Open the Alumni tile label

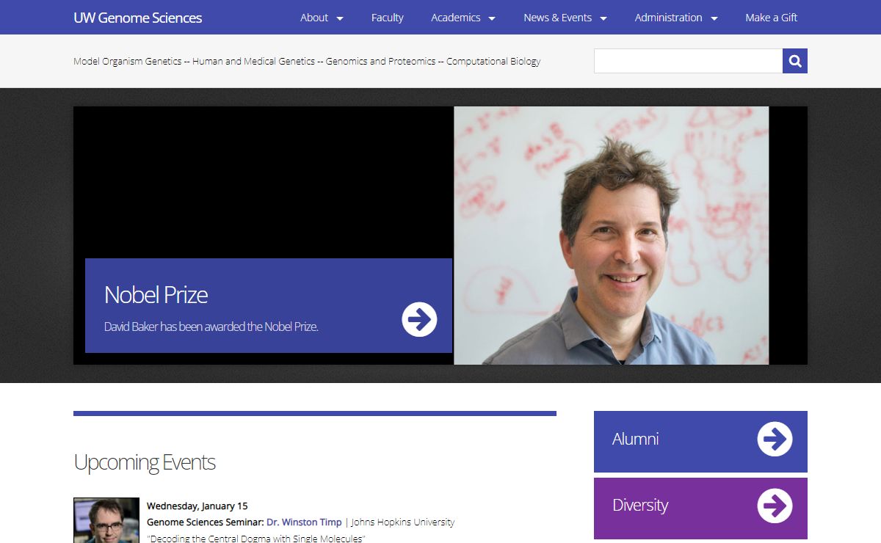[636, 439]
